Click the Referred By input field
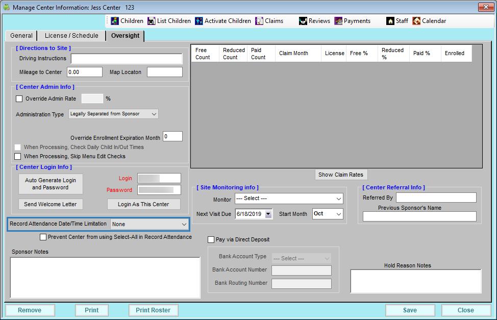Image resolution: width=497 pixels, height=320 pixels. pyautogui.click(x=436, y=198)
